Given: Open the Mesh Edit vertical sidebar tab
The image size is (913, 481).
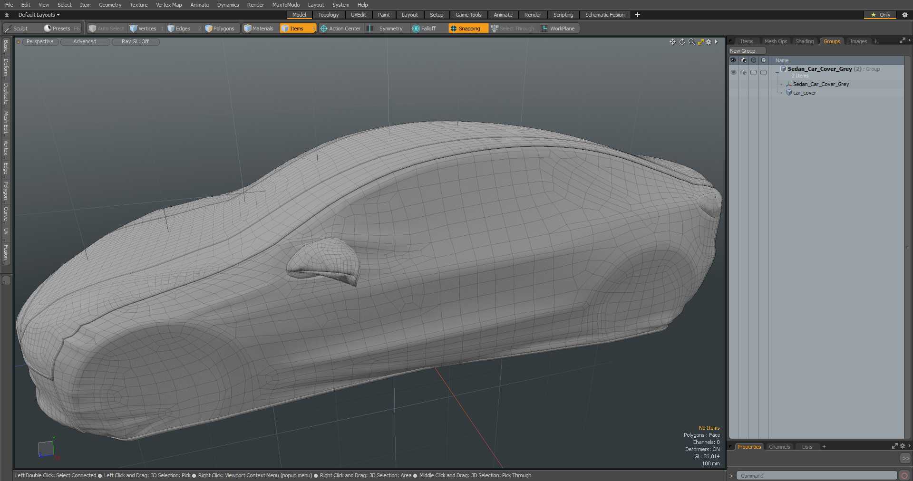Looking at the screenshot, I should 6,123.
